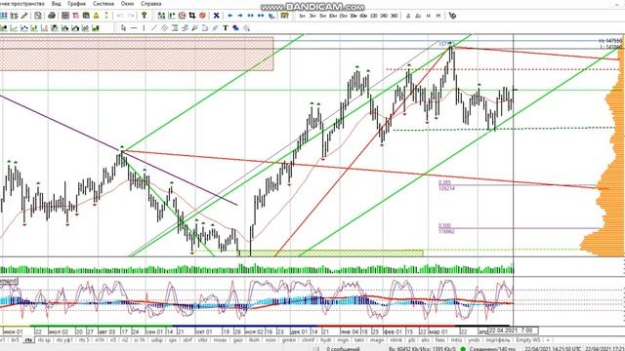Click the red prohibition circle icon
Image resolution: width=625 pixels, height=351 pixels.
click(202, 16)
